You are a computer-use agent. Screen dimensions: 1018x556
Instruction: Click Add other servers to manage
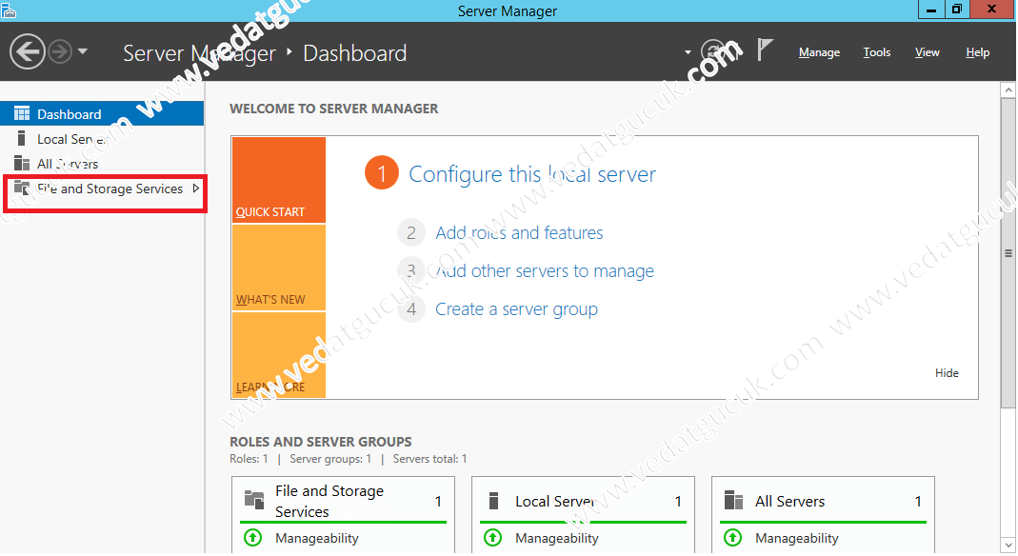(x=545, y=270)
